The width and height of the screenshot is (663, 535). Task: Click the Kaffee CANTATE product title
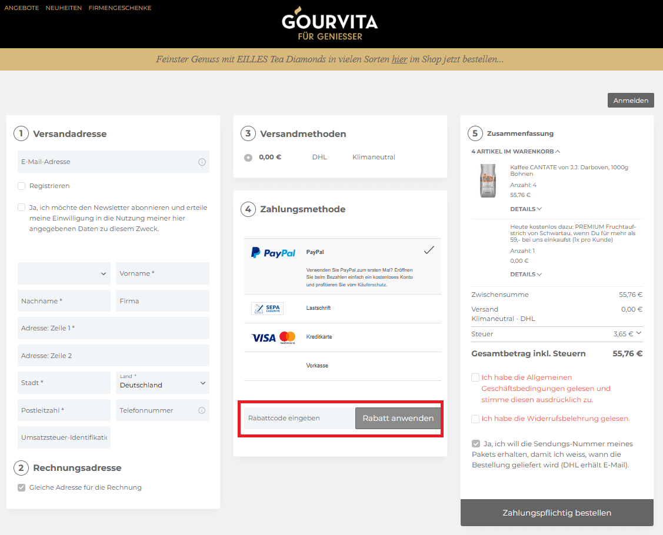coord(569,170)
